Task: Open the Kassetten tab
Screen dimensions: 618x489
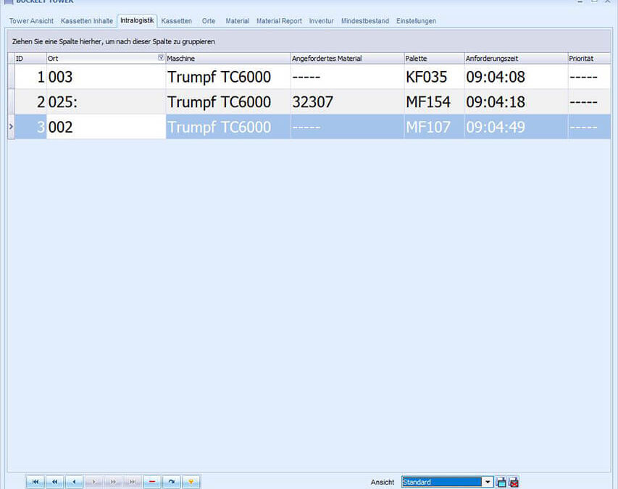Action: point(177,21)
